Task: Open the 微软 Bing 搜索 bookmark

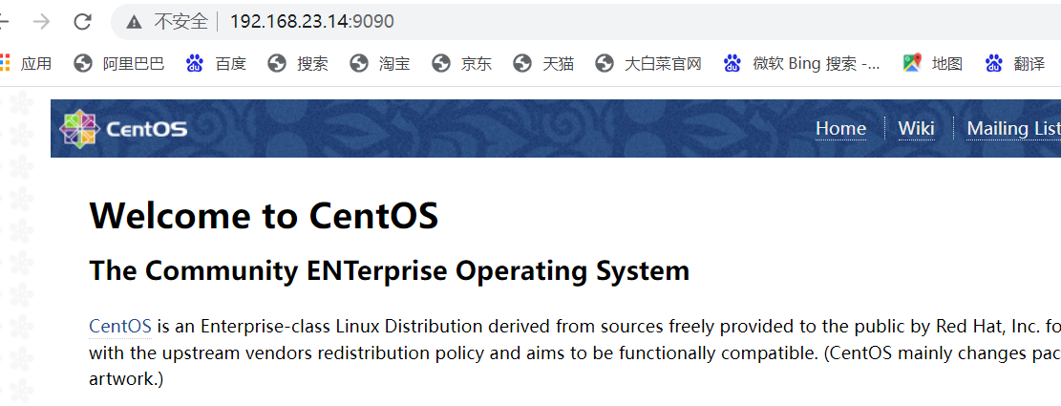Action: [802, 64]
